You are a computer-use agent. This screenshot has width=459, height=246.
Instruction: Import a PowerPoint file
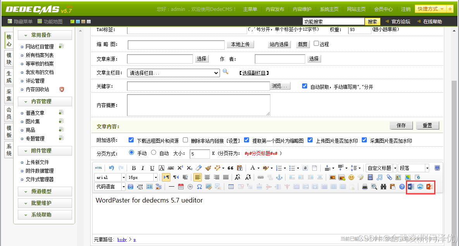pyautogui.click(x=430, y=187)
